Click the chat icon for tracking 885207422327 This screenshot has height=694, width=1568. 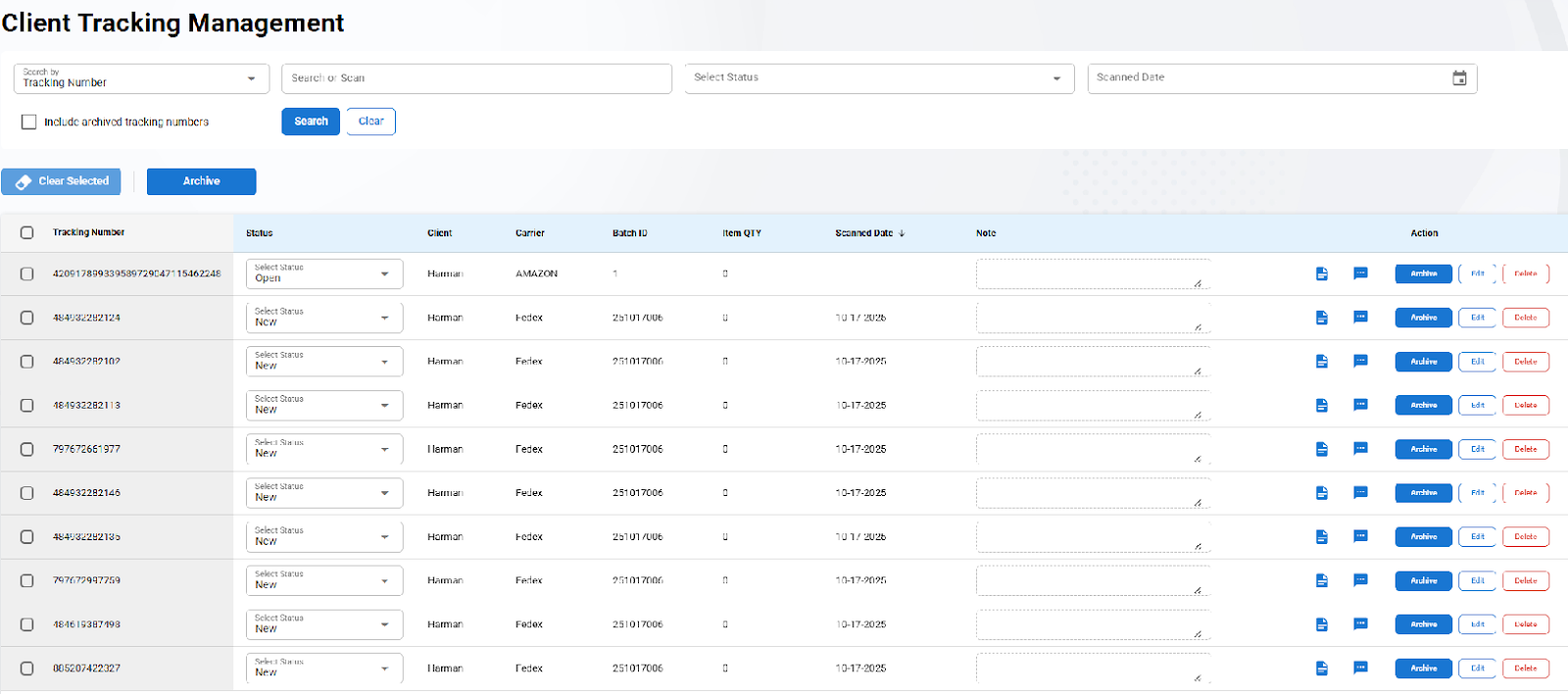click(x=1360, y=669)
